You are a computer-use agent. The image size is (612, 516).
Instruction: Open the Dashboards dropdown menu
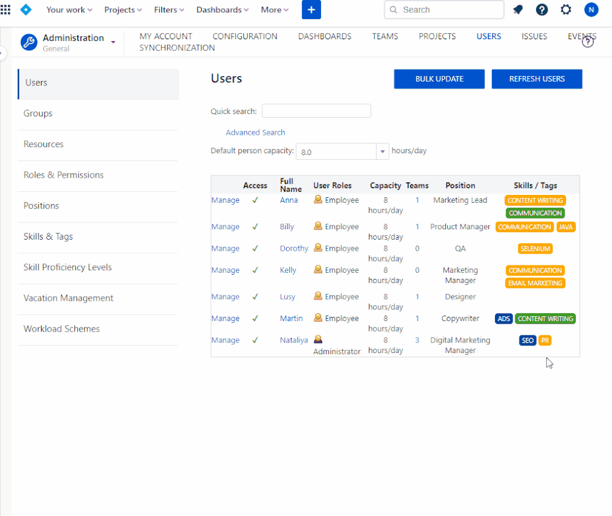(x=222, y=10)
